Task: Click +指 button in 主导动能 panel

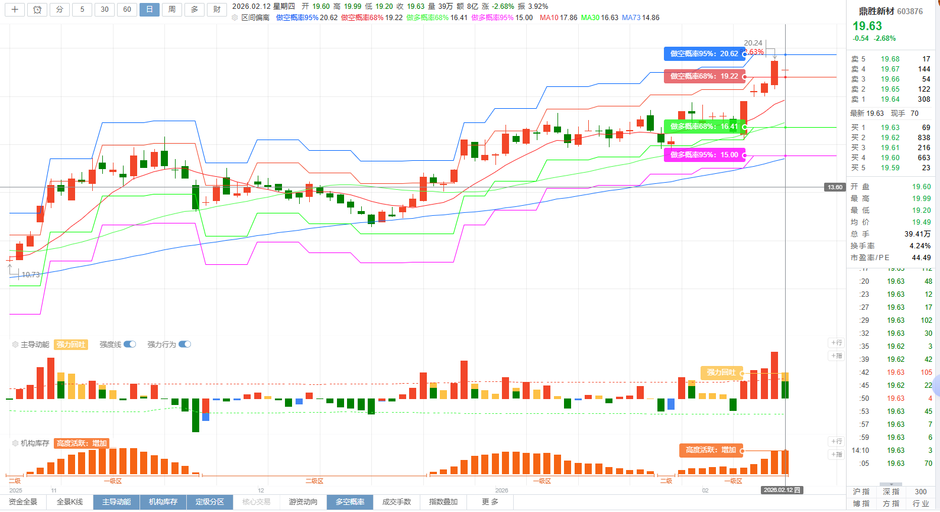Action: pos(837,355)
